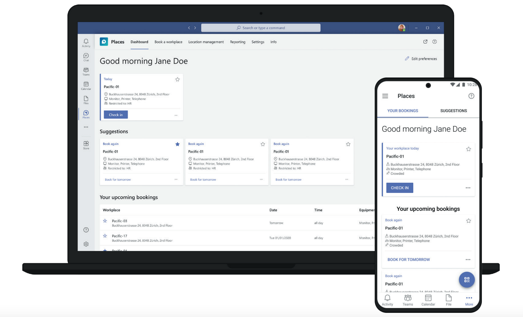The width and height of the screenshot is (523, 317).
Task: Open settings gear in the sidebar
Action: click(x=86, y=244)
